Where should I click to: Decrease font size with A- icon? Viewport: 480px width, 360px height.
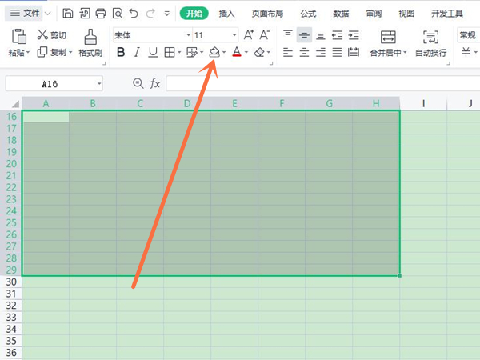tap(265, 35)
